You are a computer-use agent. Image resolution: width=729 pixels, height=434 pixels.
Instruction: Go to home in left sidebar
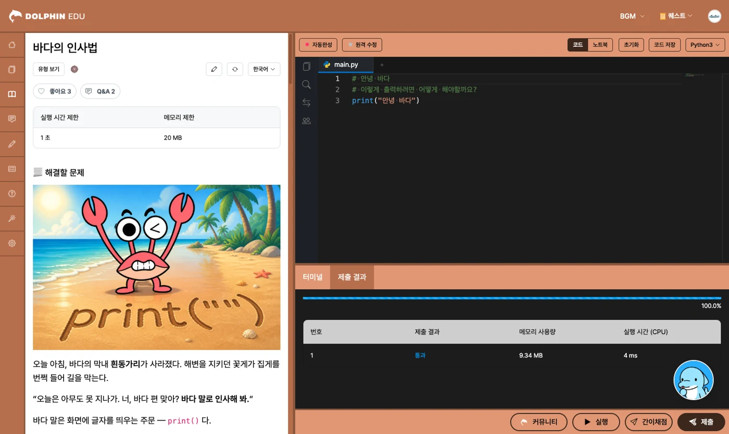tap(12, 45)
